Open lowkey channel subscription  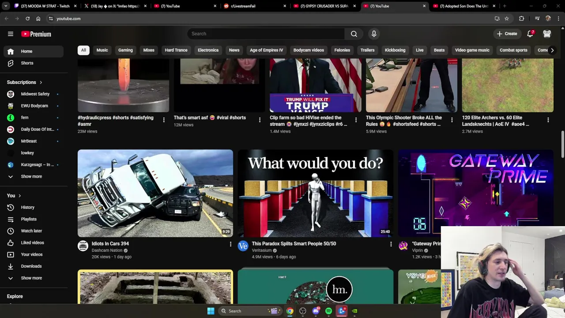34,153
